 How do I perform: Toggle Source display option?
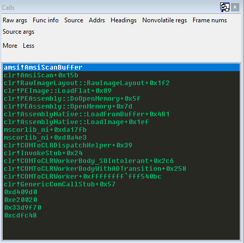click(74, 20)
